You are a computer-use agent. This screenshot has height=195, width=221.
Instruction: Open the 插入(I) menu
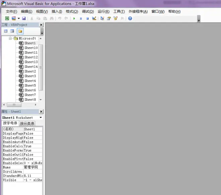tap(57, 12)
